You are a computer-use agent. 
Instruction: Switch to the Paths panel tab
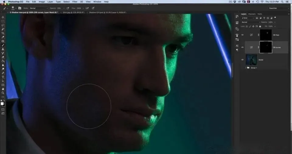tap(259, 14)
